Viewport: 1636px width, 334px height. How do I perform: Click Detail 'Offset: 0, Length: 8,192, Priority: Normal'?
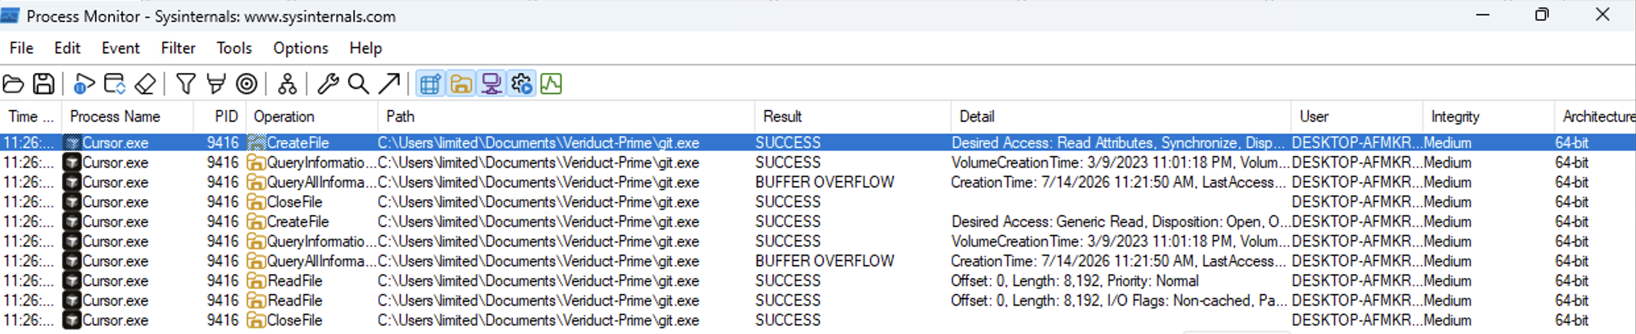point(1074,281)
